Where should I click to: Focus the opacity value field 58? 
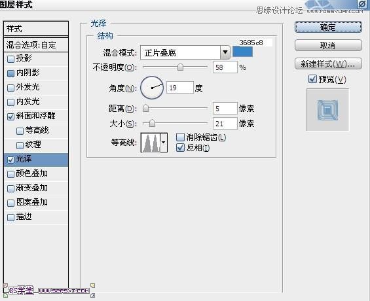[x=225, y=67]
